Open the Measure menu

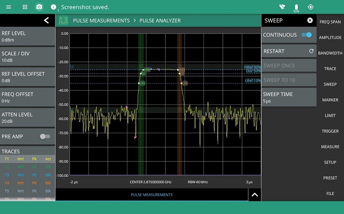(330, 147)
